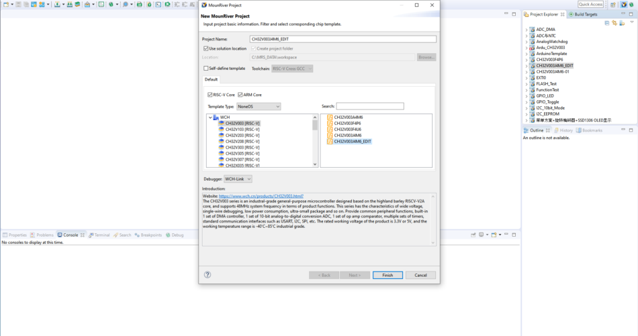Screen dimensions: 638x336
Task: Uncheck the RISC-V Core checkbox
Action: coord(210,95)
